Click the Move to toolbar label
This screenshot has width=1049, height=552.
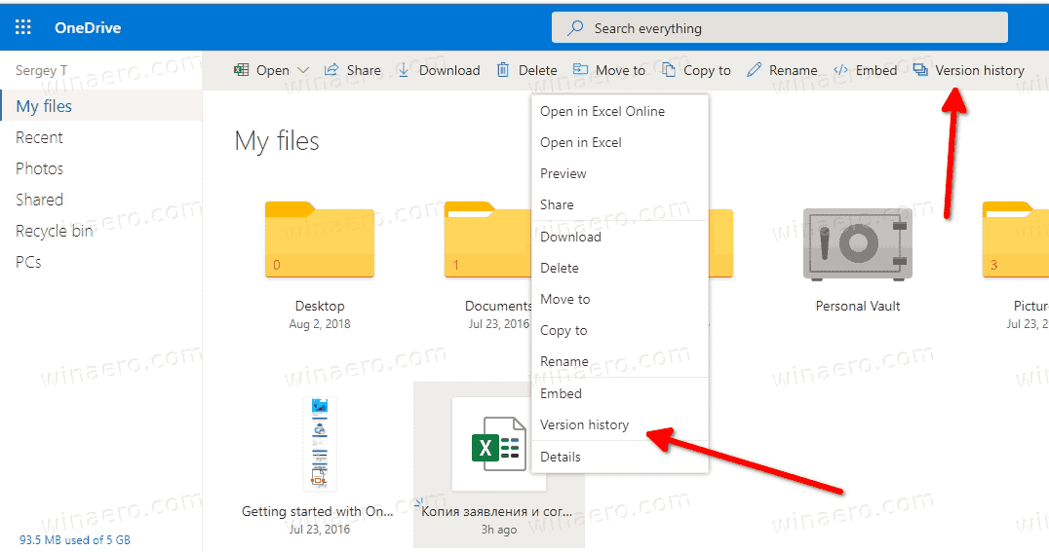click(620, 70)
